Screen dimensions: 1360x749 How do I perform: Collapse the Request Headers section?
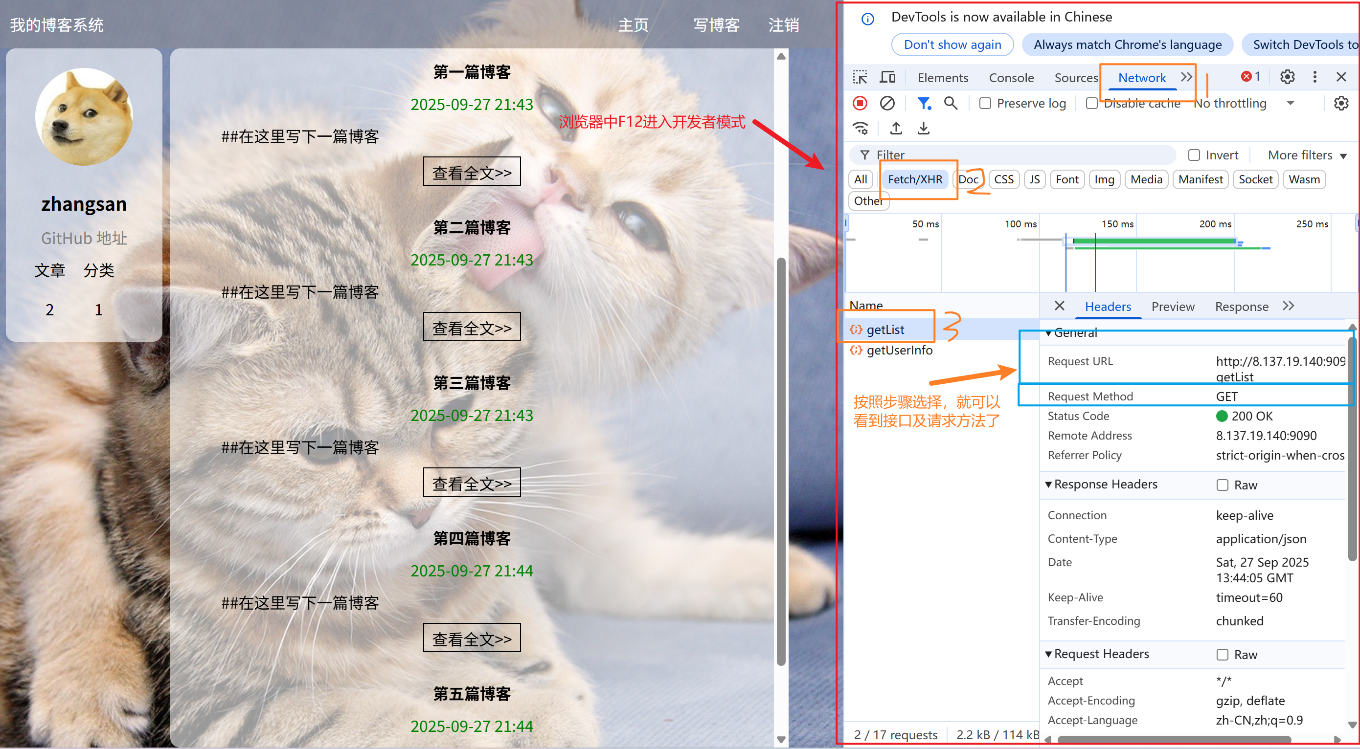coord(1048,654)
